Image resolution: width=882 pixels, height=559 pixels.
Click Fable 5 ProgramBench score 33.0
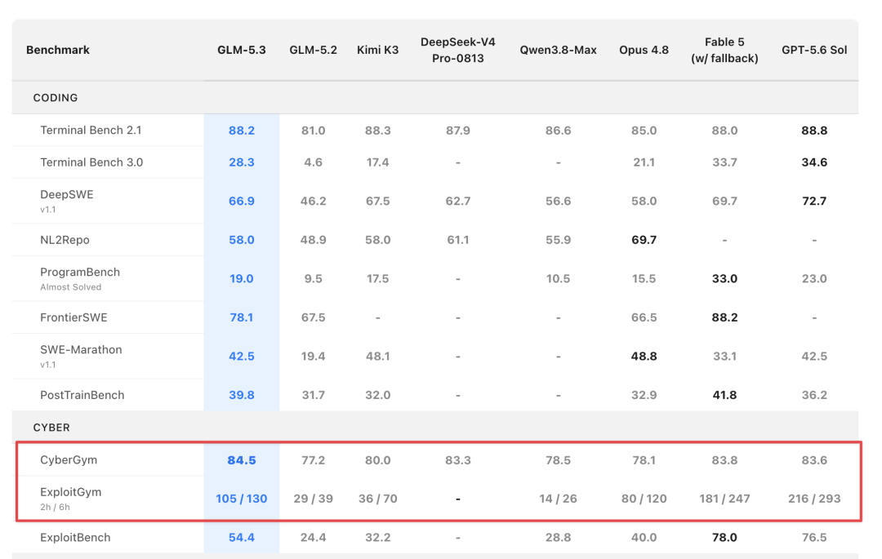(x=724, y=278)
